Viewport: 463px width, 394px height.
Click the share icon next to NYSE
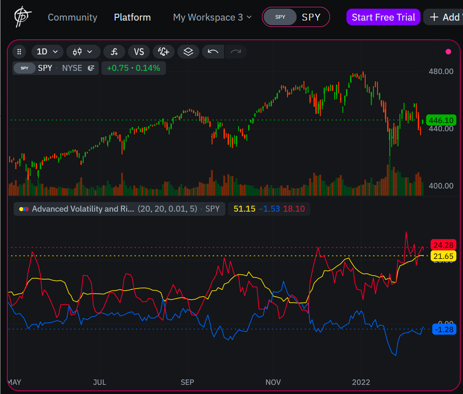(x=90, y=68)
